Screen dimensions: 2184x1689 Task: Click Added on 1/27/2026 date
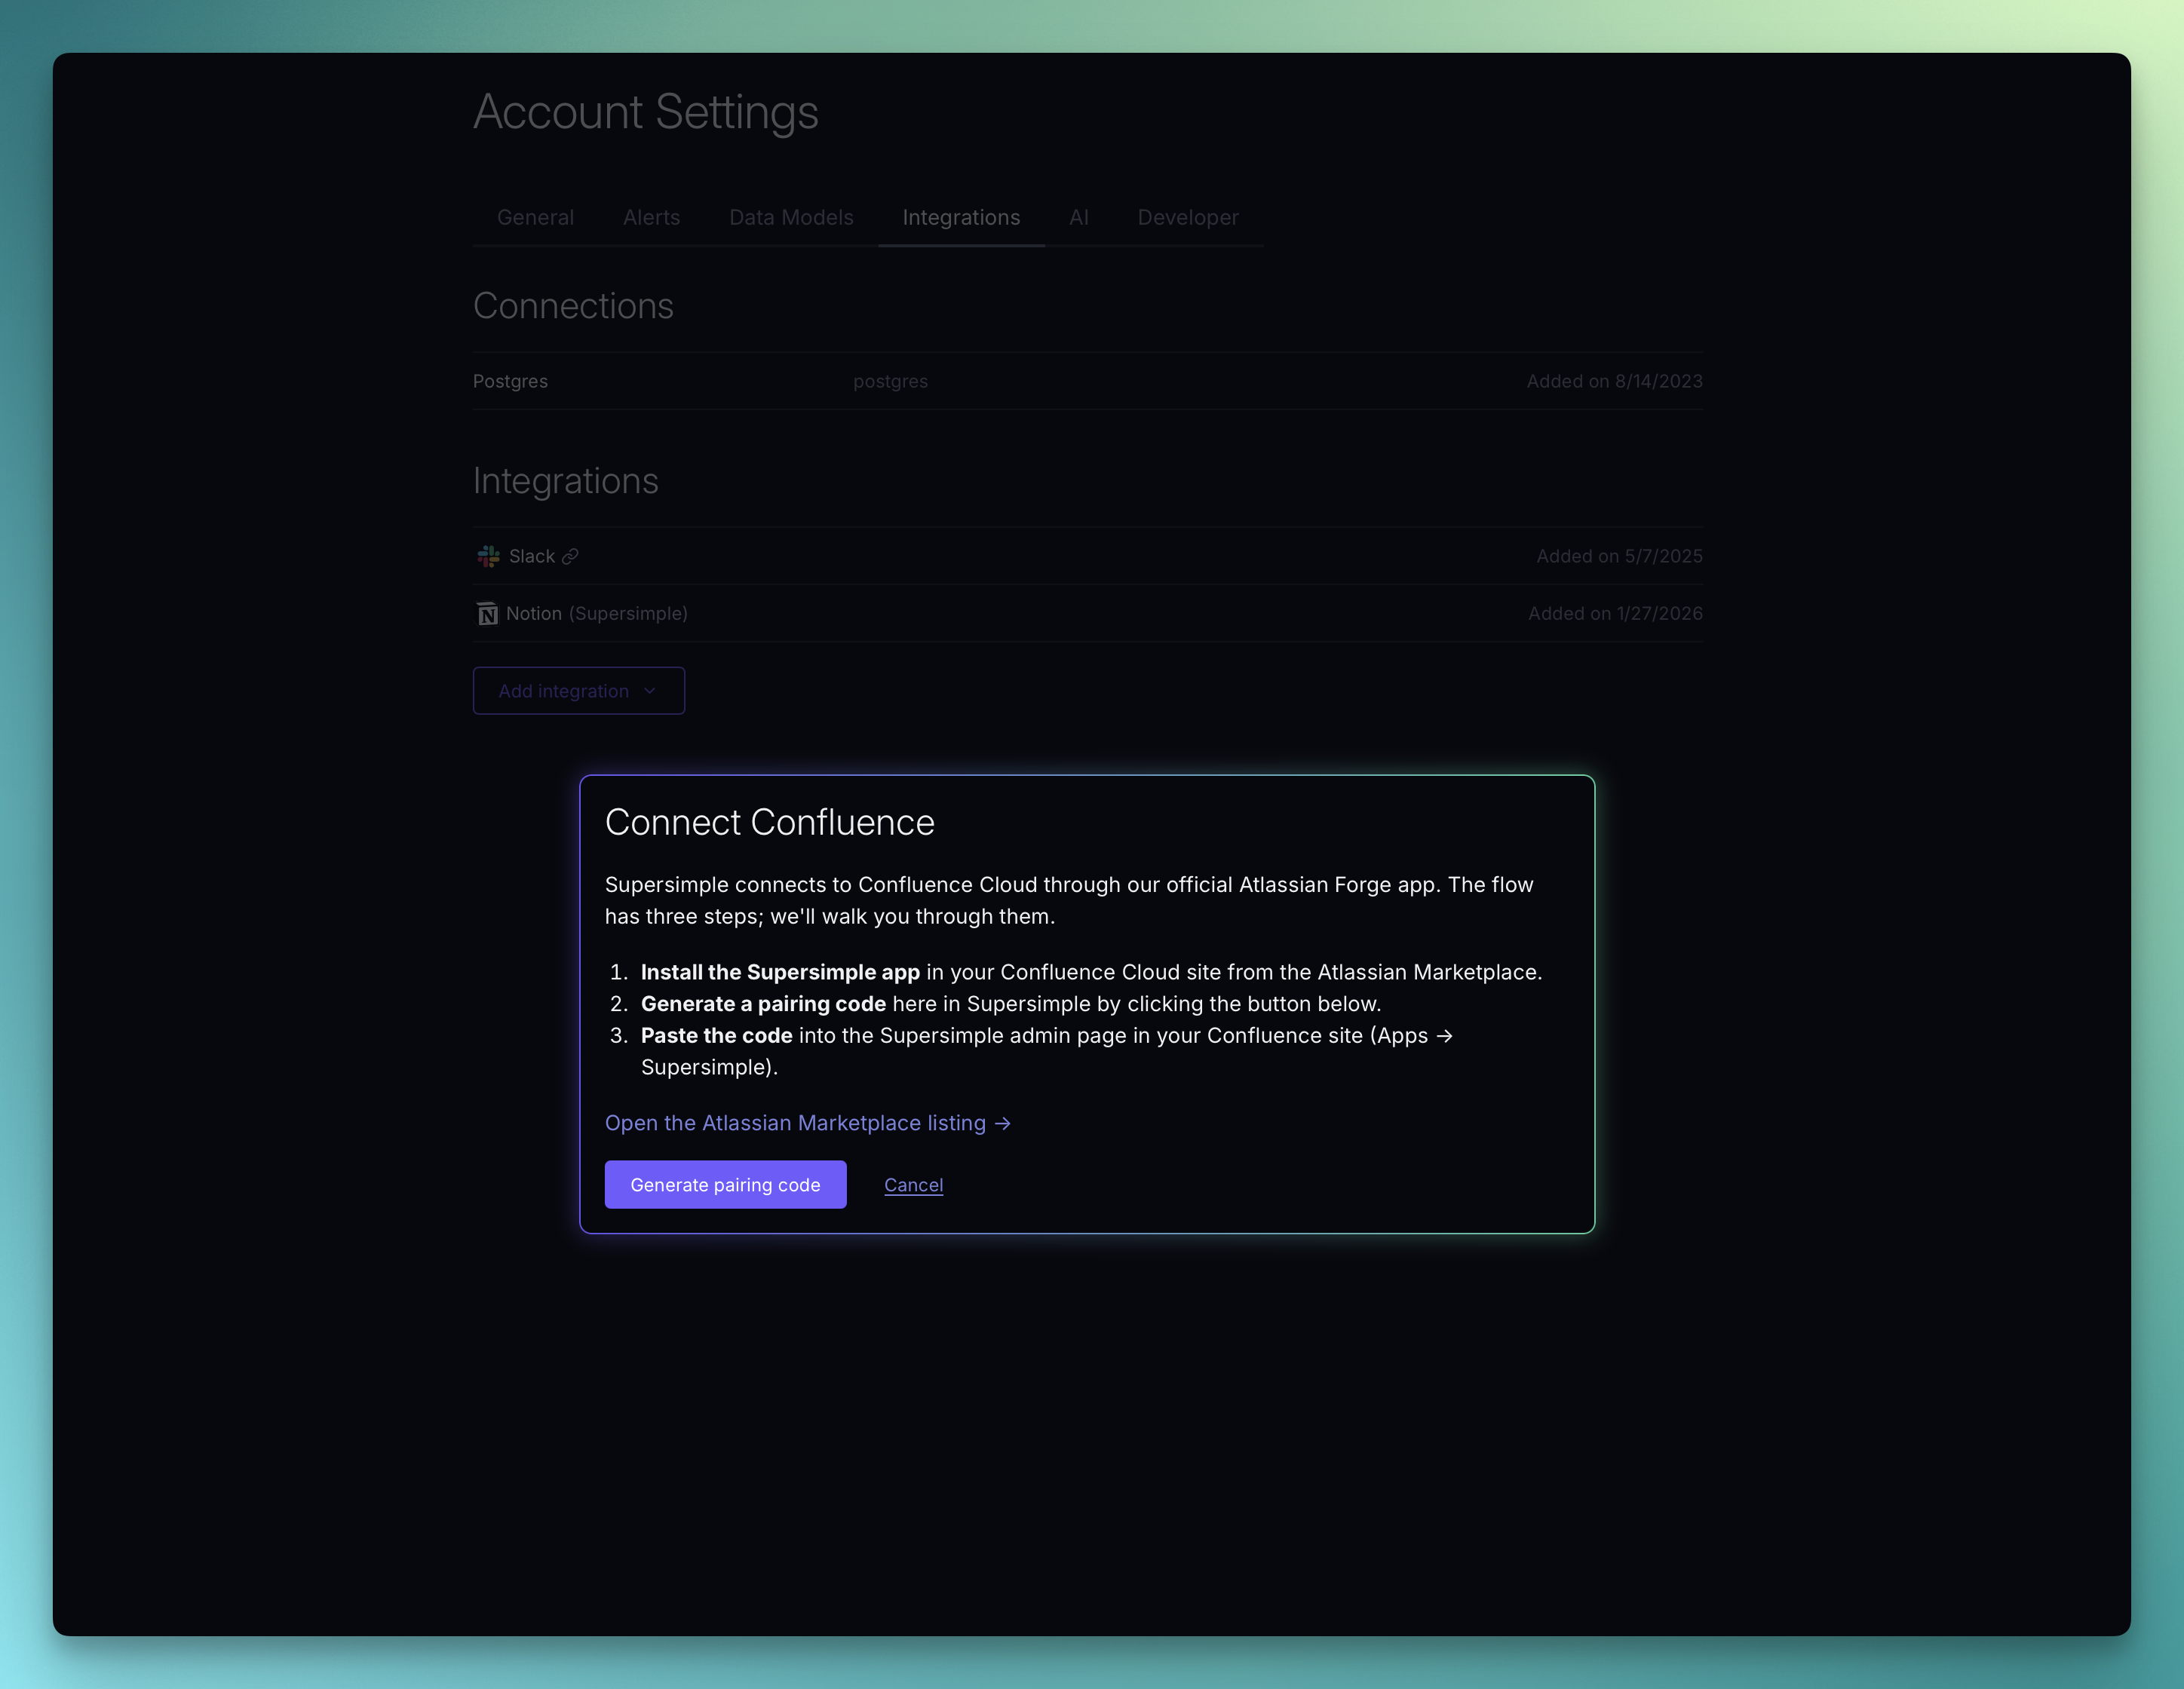(x=1615, y=614)
